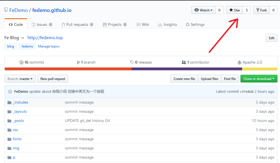
Task: View the 1 contributor page
Action: 195,62
